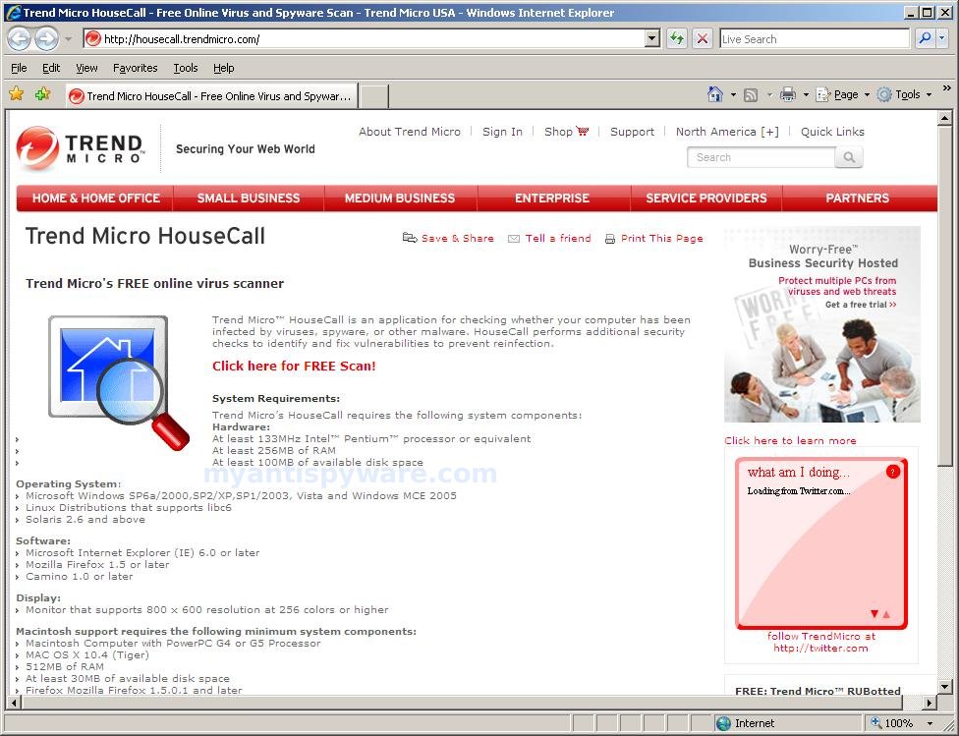Open the Tools command bar dropdown
The image size is (959, 736).
click(905, 95)
